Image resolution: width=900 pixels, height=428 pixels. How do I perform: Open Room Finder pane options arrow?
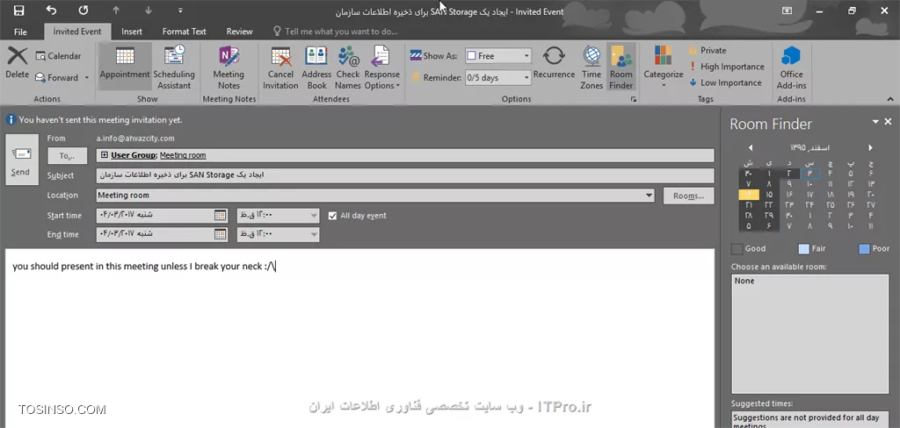coord(876,122)
